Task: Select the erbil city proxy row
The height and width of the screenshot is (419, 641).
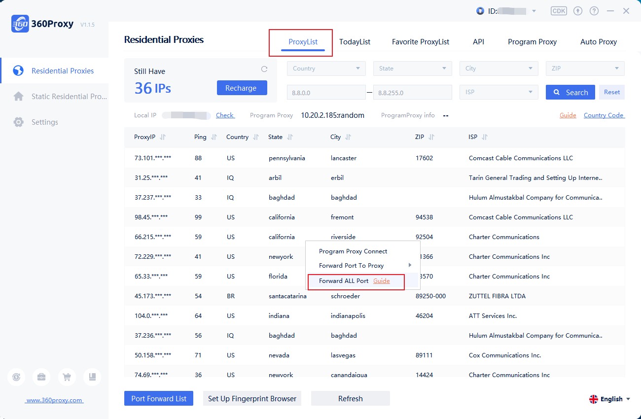Action: [375, 178]
